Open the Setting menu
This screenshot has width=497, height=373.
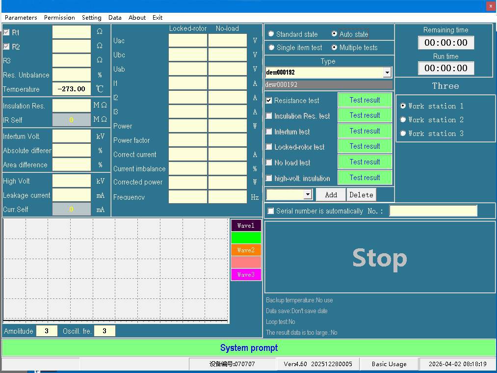coord(91,18)
